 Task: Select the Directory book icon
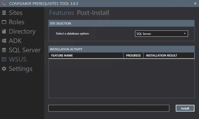pos(4,32)
